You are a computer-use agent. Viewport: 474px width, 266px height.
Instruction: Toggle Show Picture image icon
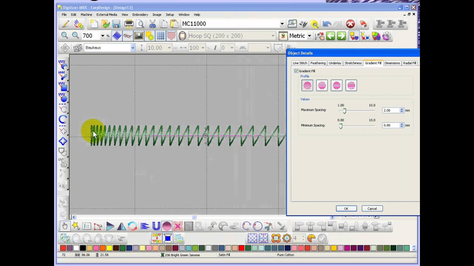[x=138, y=36]
